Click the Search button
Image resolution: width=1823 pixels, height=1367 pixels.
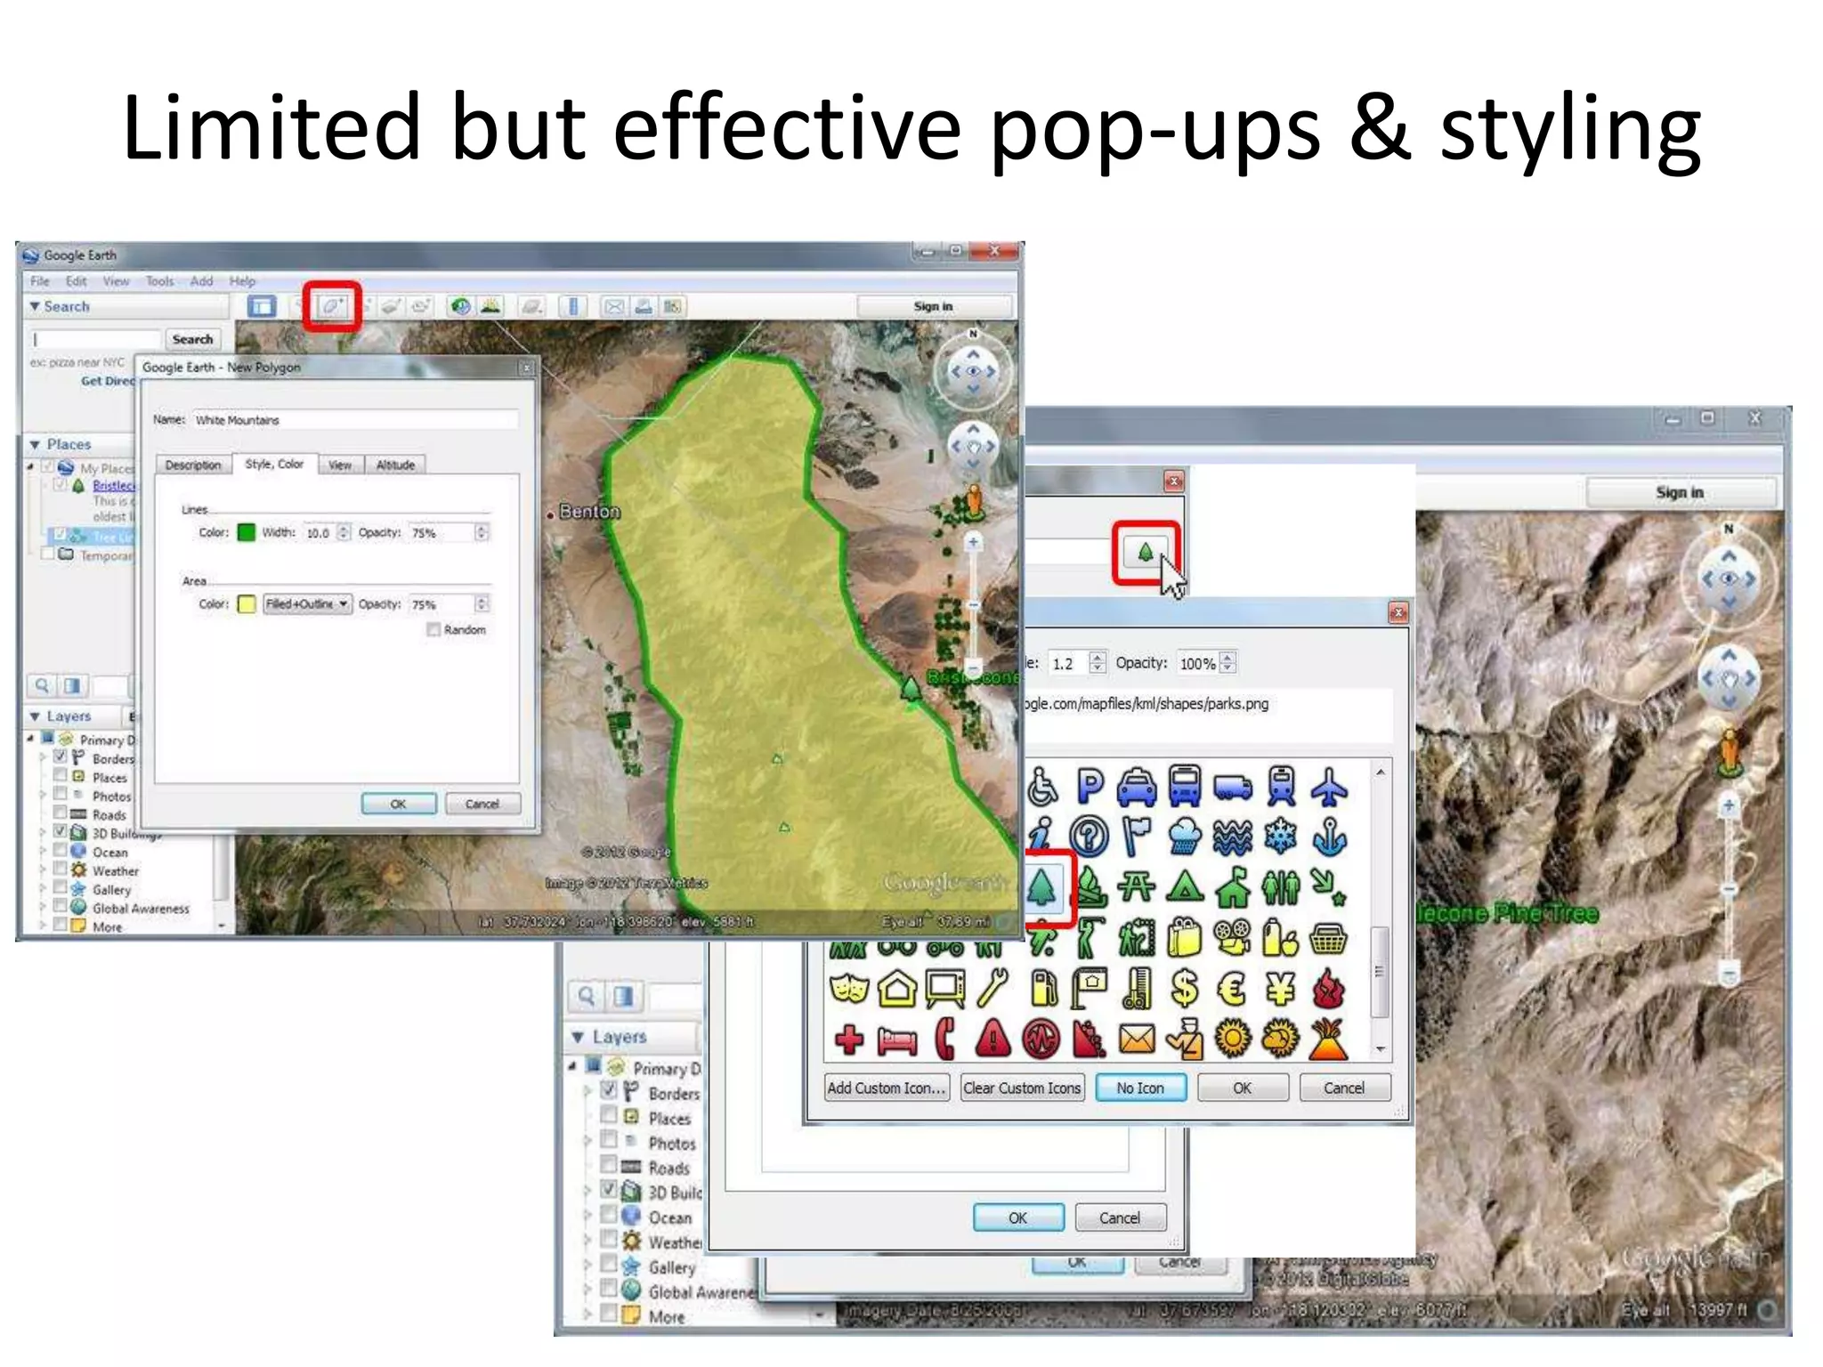tap(192, 339)
